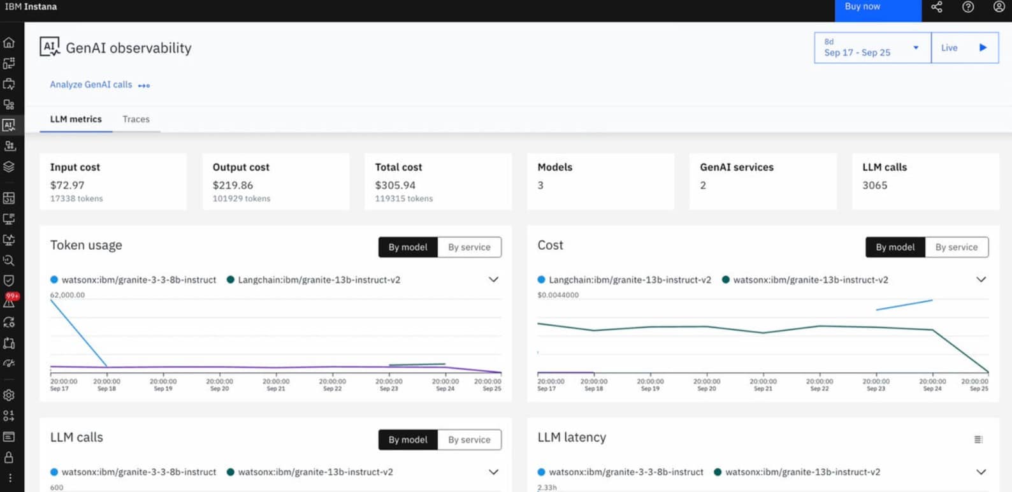
Task: Toggle watsonx granite-13b-instruct-v2 in LLM calls legend
Action: [310, 472]
